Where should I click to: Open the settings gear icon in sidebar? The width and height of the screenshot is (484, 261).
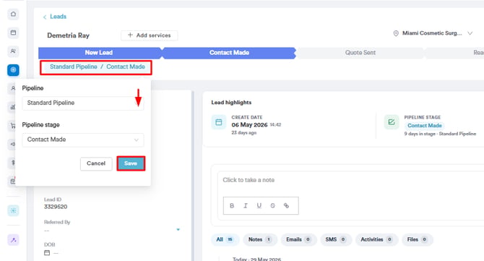click(13, 210)
